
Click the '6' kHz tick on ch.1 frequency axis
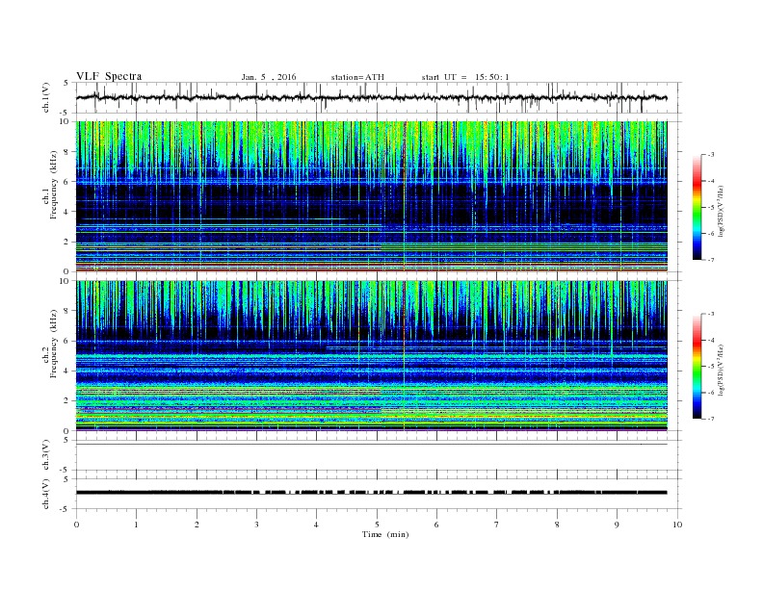(67, 182)
